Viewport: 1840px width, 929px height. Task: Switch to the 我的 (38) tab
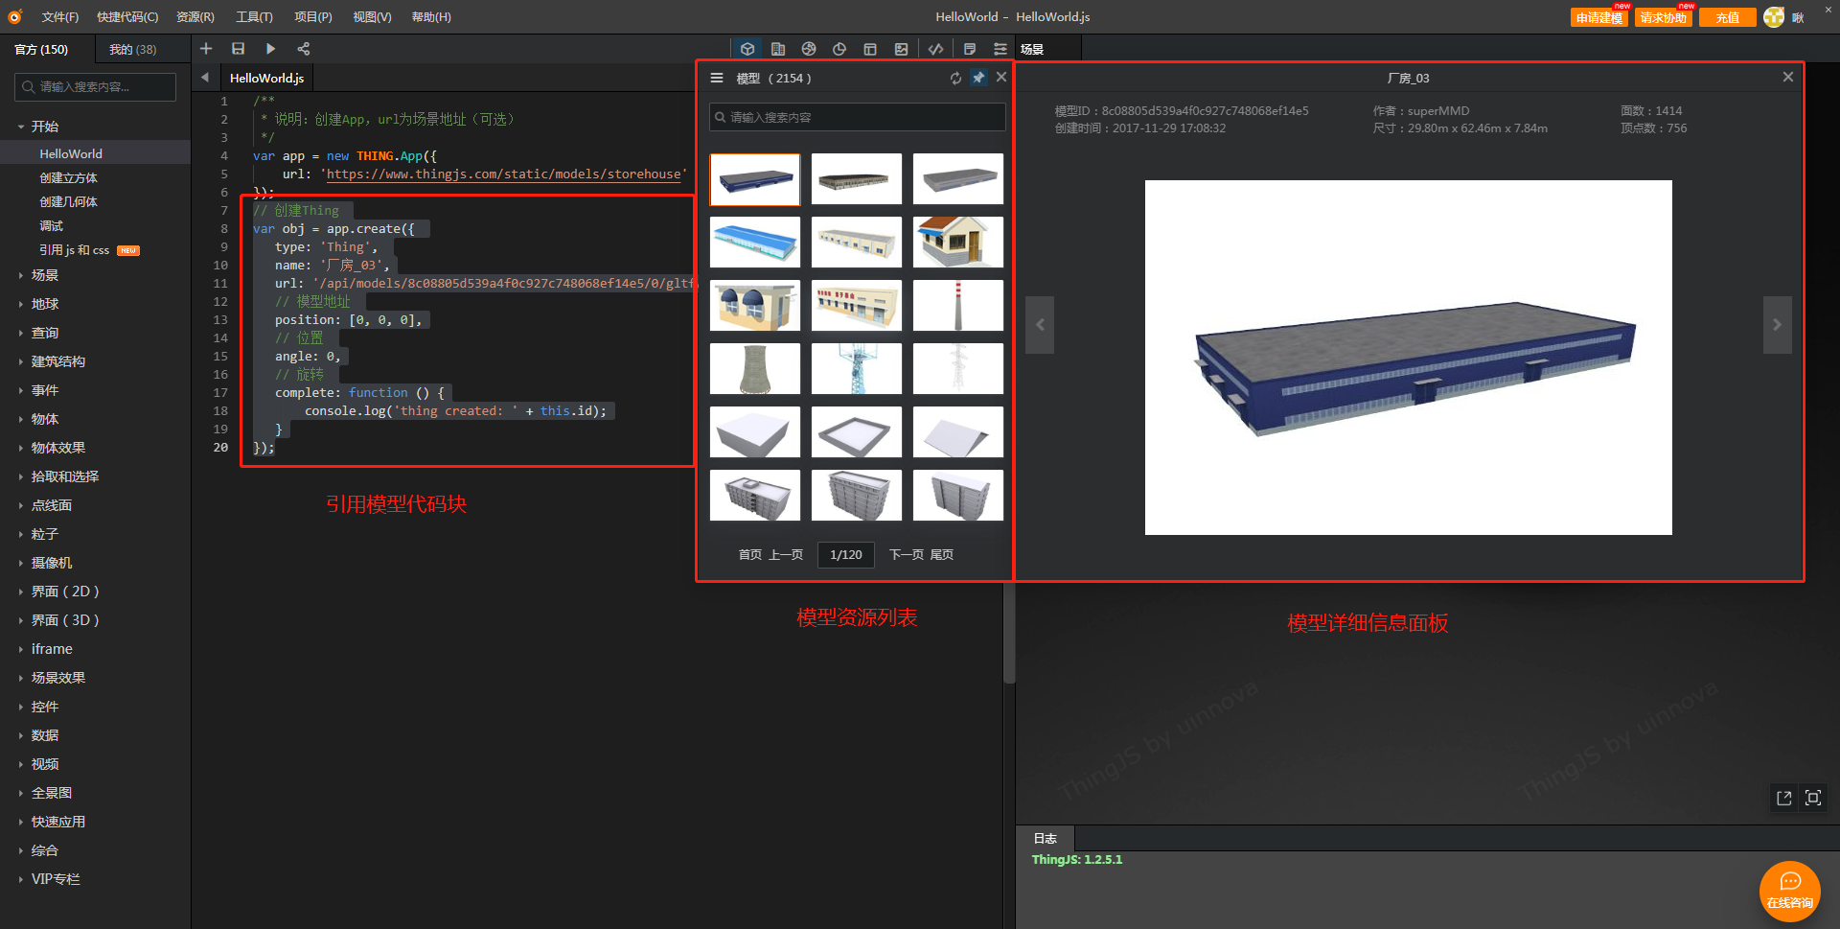click(x=132, y=49)
